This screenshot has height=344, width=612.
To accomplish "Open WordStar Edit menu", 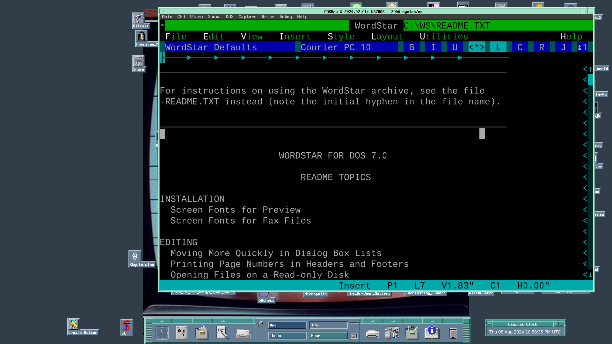I will point(214,37).
